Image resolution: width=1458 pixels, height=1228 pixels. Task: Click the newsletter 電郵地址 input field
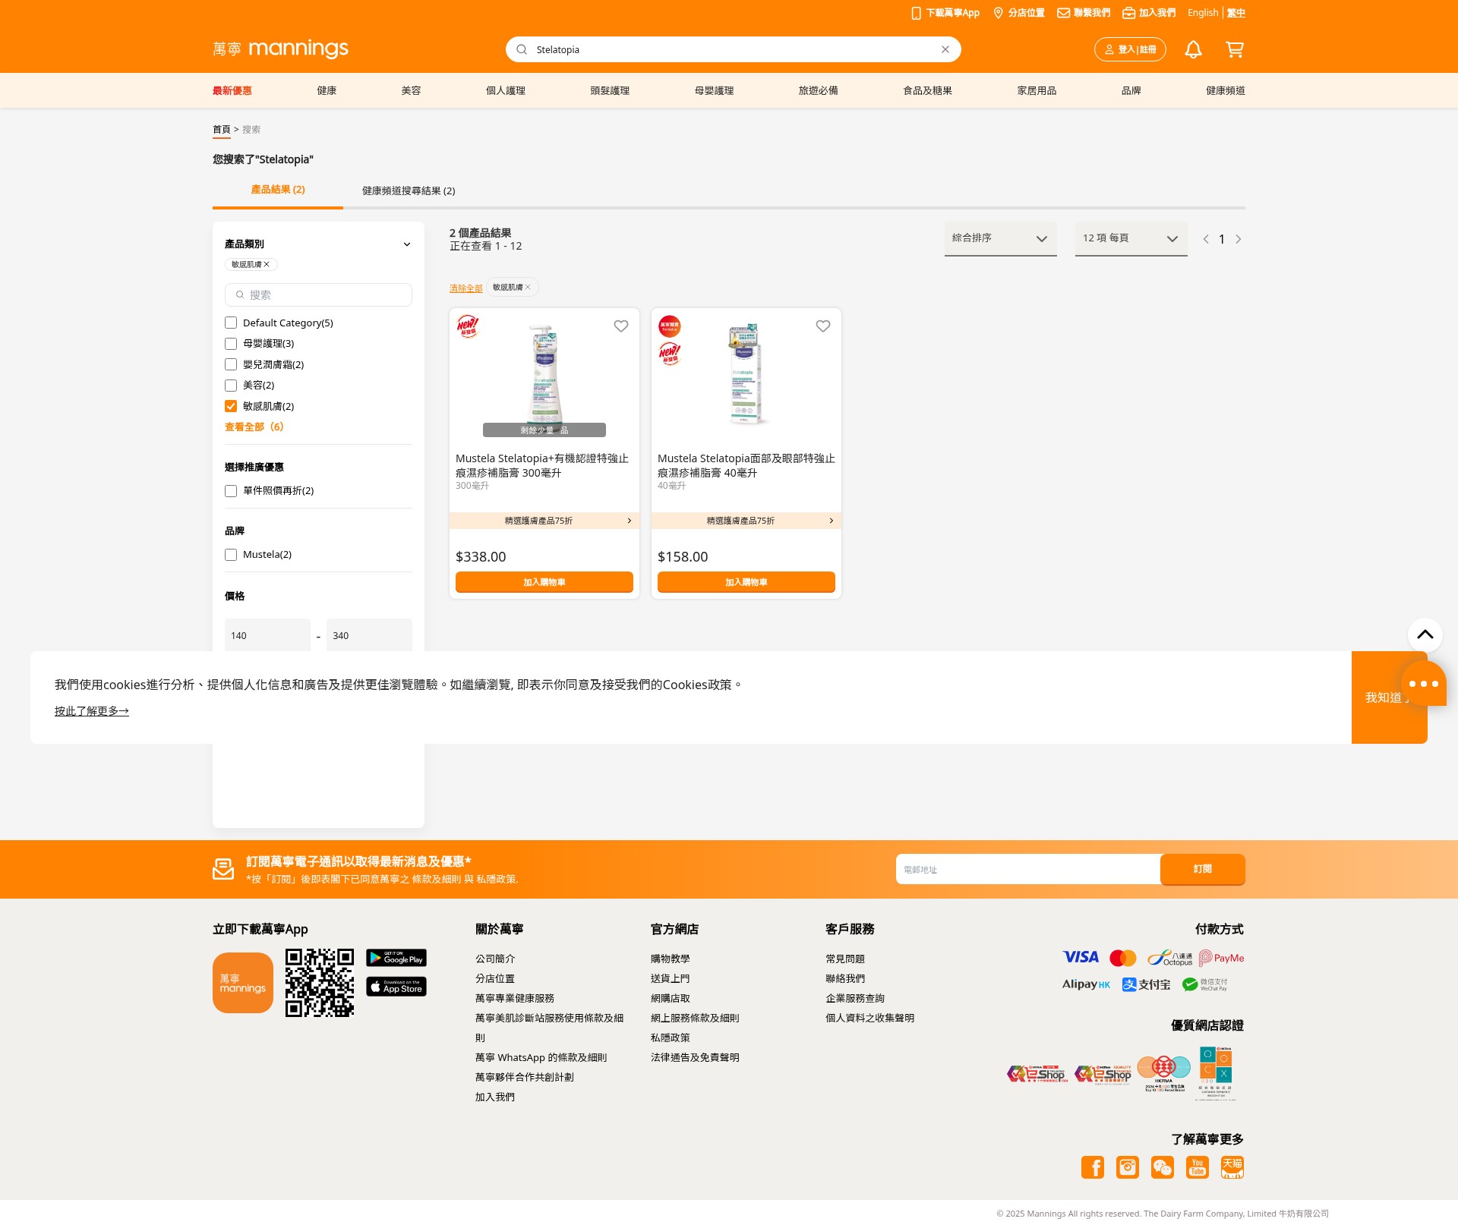tap(1028, 869)
